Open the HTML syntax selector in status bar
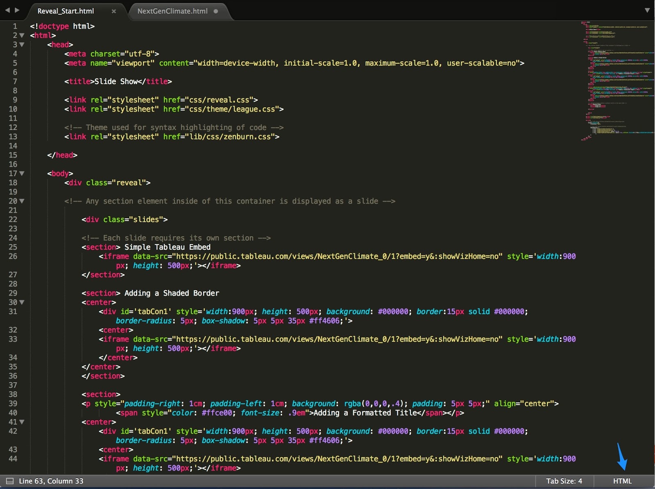655x489 pixels. [x=622, y=481]
